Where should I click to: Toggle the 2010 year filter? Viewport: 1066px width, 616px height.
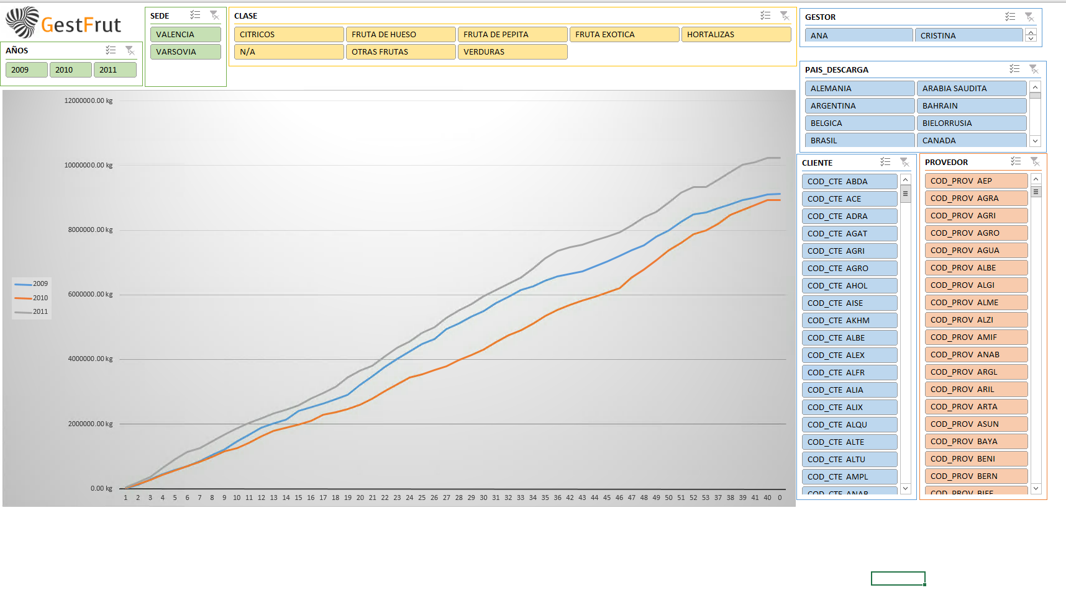[x=70, y=70]
